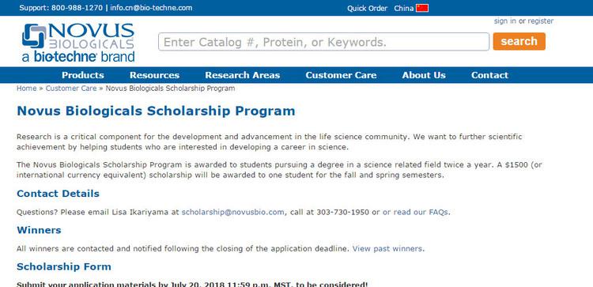
Task: Click the China flag icon
Action: [422, 9]
